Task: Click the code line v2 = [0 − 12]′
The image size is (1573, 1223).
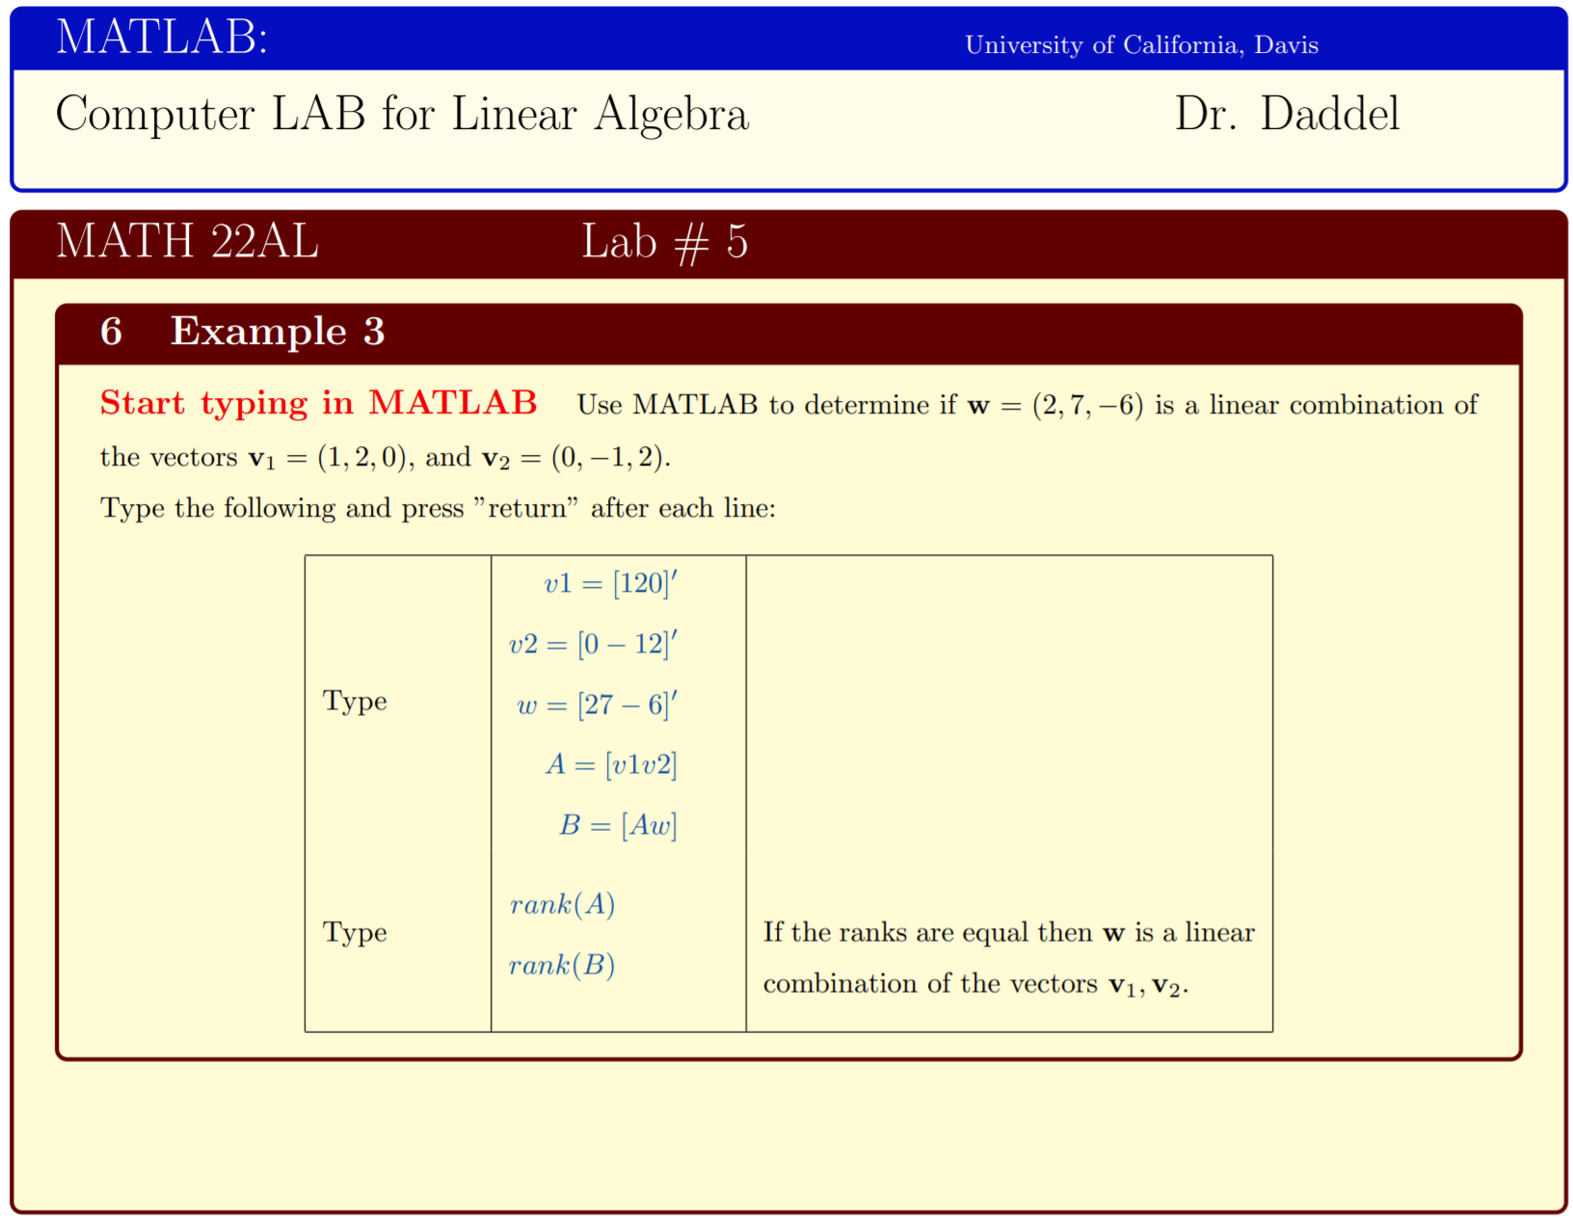Action: [x=594, y=644]
